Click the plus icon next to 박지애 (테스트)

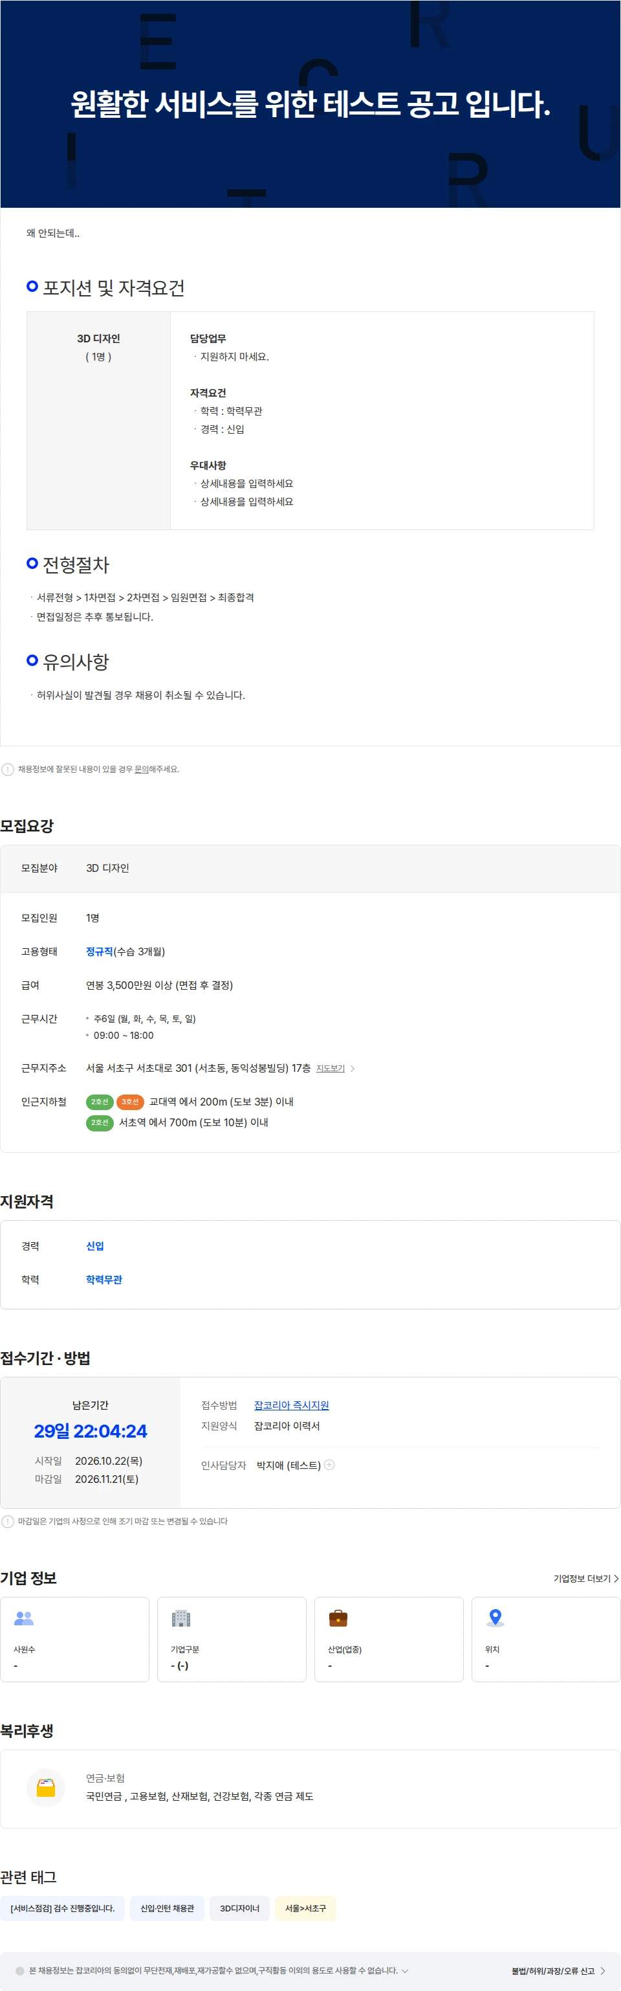coord(329,1465)
